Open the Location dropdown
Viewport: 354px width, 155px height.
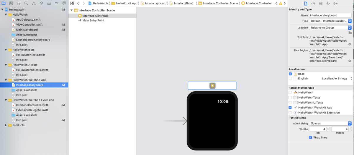330,28
